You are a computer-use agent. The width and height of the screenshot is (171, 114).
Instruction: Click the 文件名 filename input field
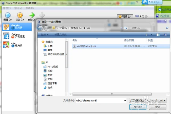click(x=100, y=101)
